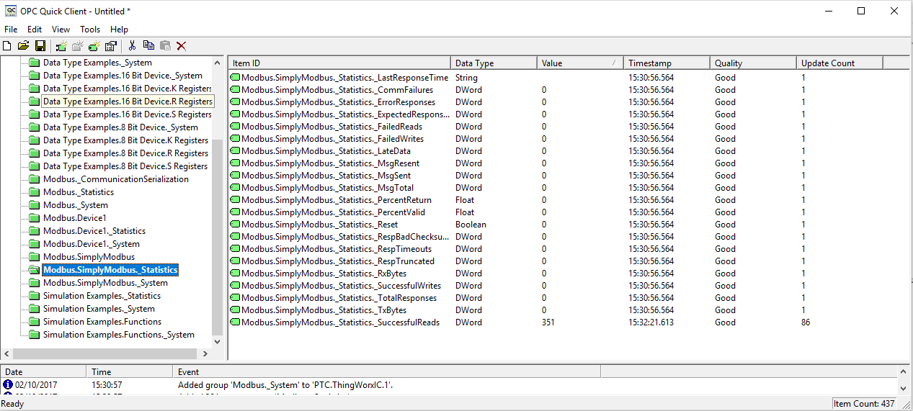The image size is (913, 411).
Task: Click folder icon of Modbus._System group
Action: pos(35,205)
